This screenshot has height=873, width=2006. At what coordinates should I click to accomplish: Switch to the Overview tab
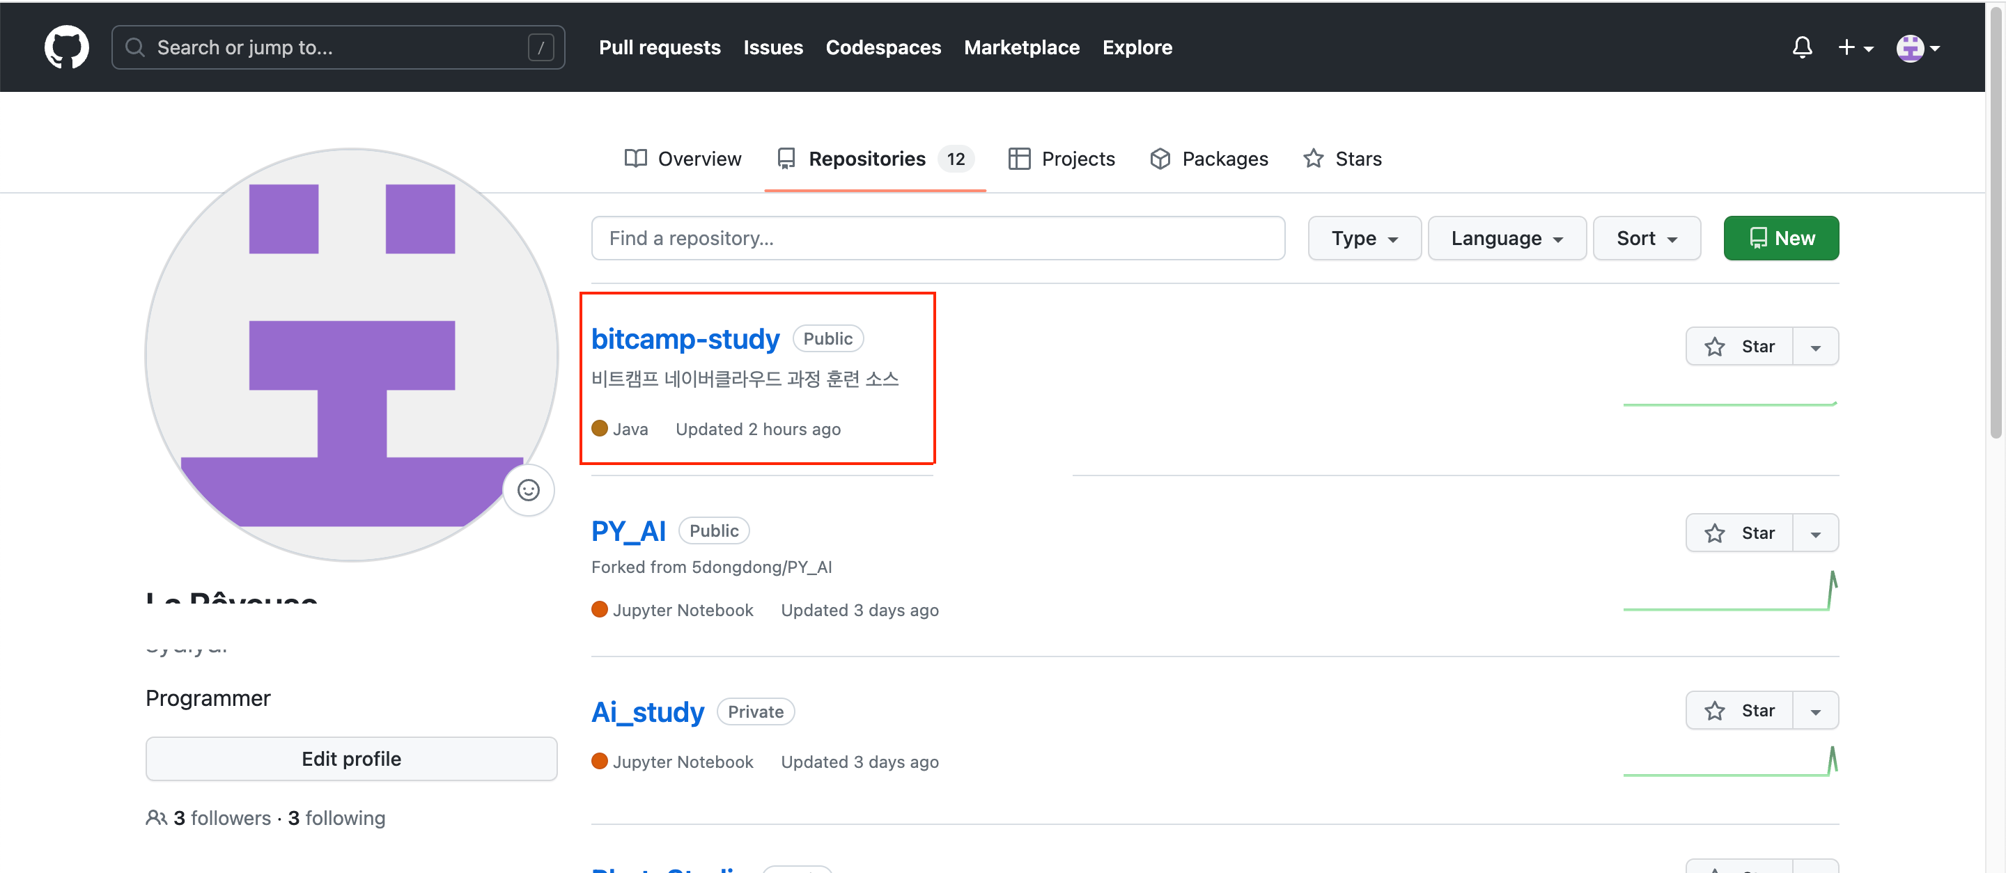[683, 159]
